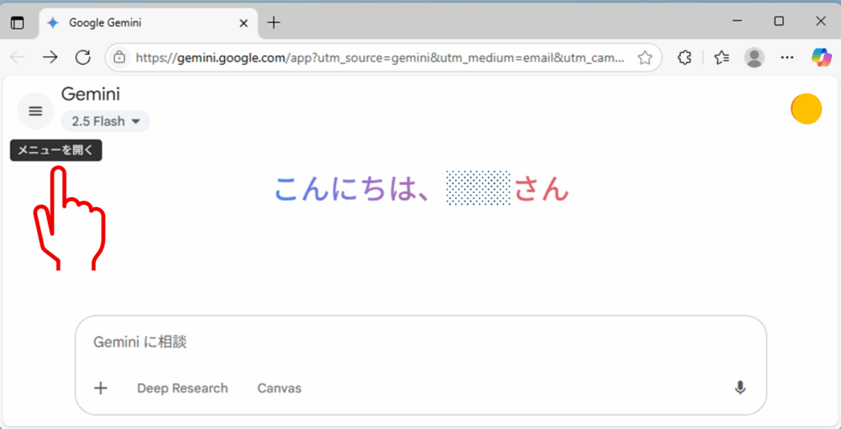Click the plus icon to add files
This screenshot has width=841, height=429.
(101, 388)
